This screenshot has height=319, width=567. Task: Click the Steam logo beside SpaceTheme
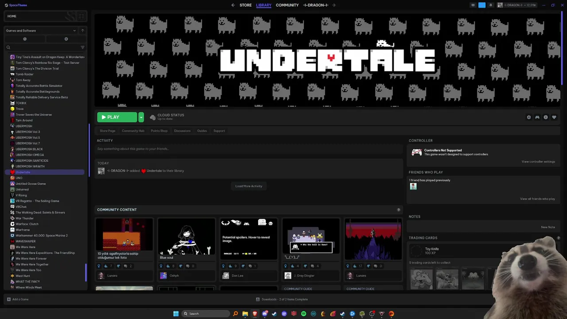[x=6, y=5]
